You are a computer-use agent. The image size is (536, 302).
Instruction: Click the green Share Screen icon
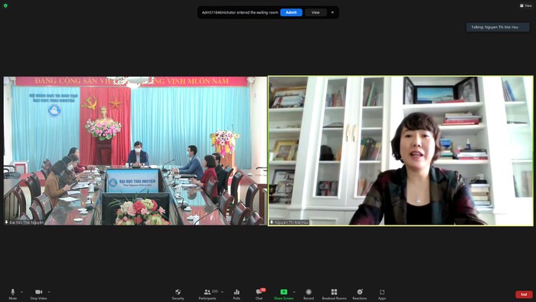pyautogui.click(x=284, y=292)
